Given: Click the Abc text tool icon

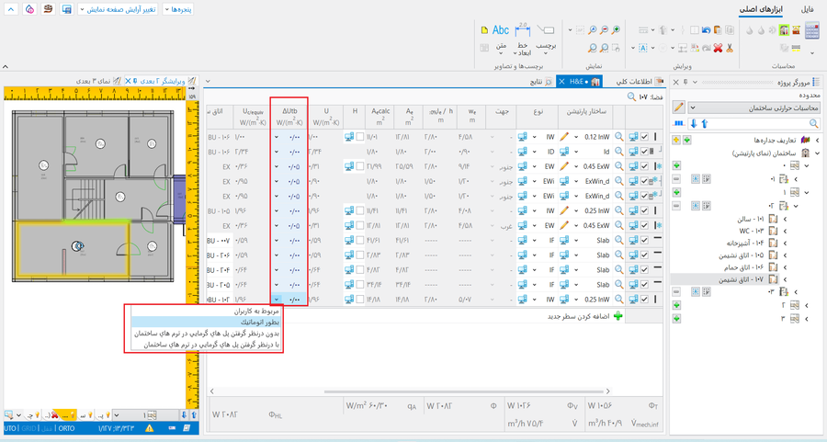Looking at the screenshot, I should point(501,31).
